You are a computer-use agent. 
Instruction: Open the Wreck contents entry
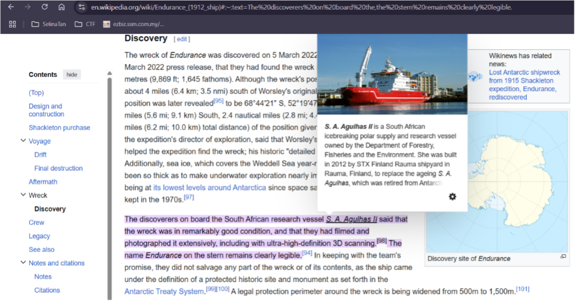click(38, 195)
